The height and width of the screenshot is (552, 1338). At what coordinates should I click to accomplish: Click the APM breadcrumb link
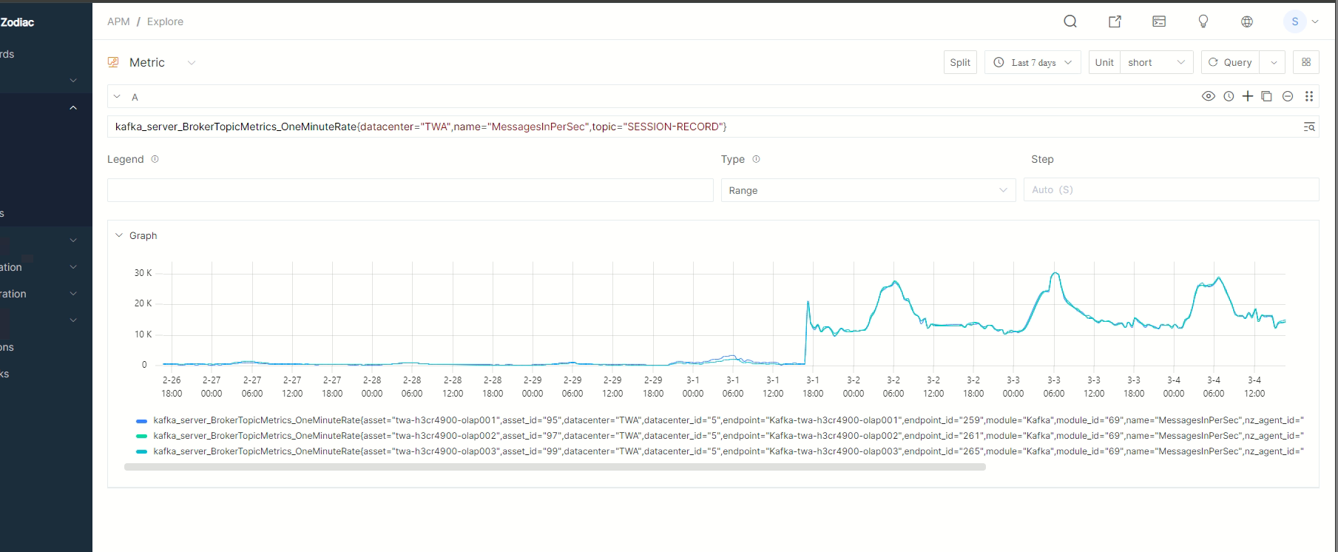click(x=118, y=21)
